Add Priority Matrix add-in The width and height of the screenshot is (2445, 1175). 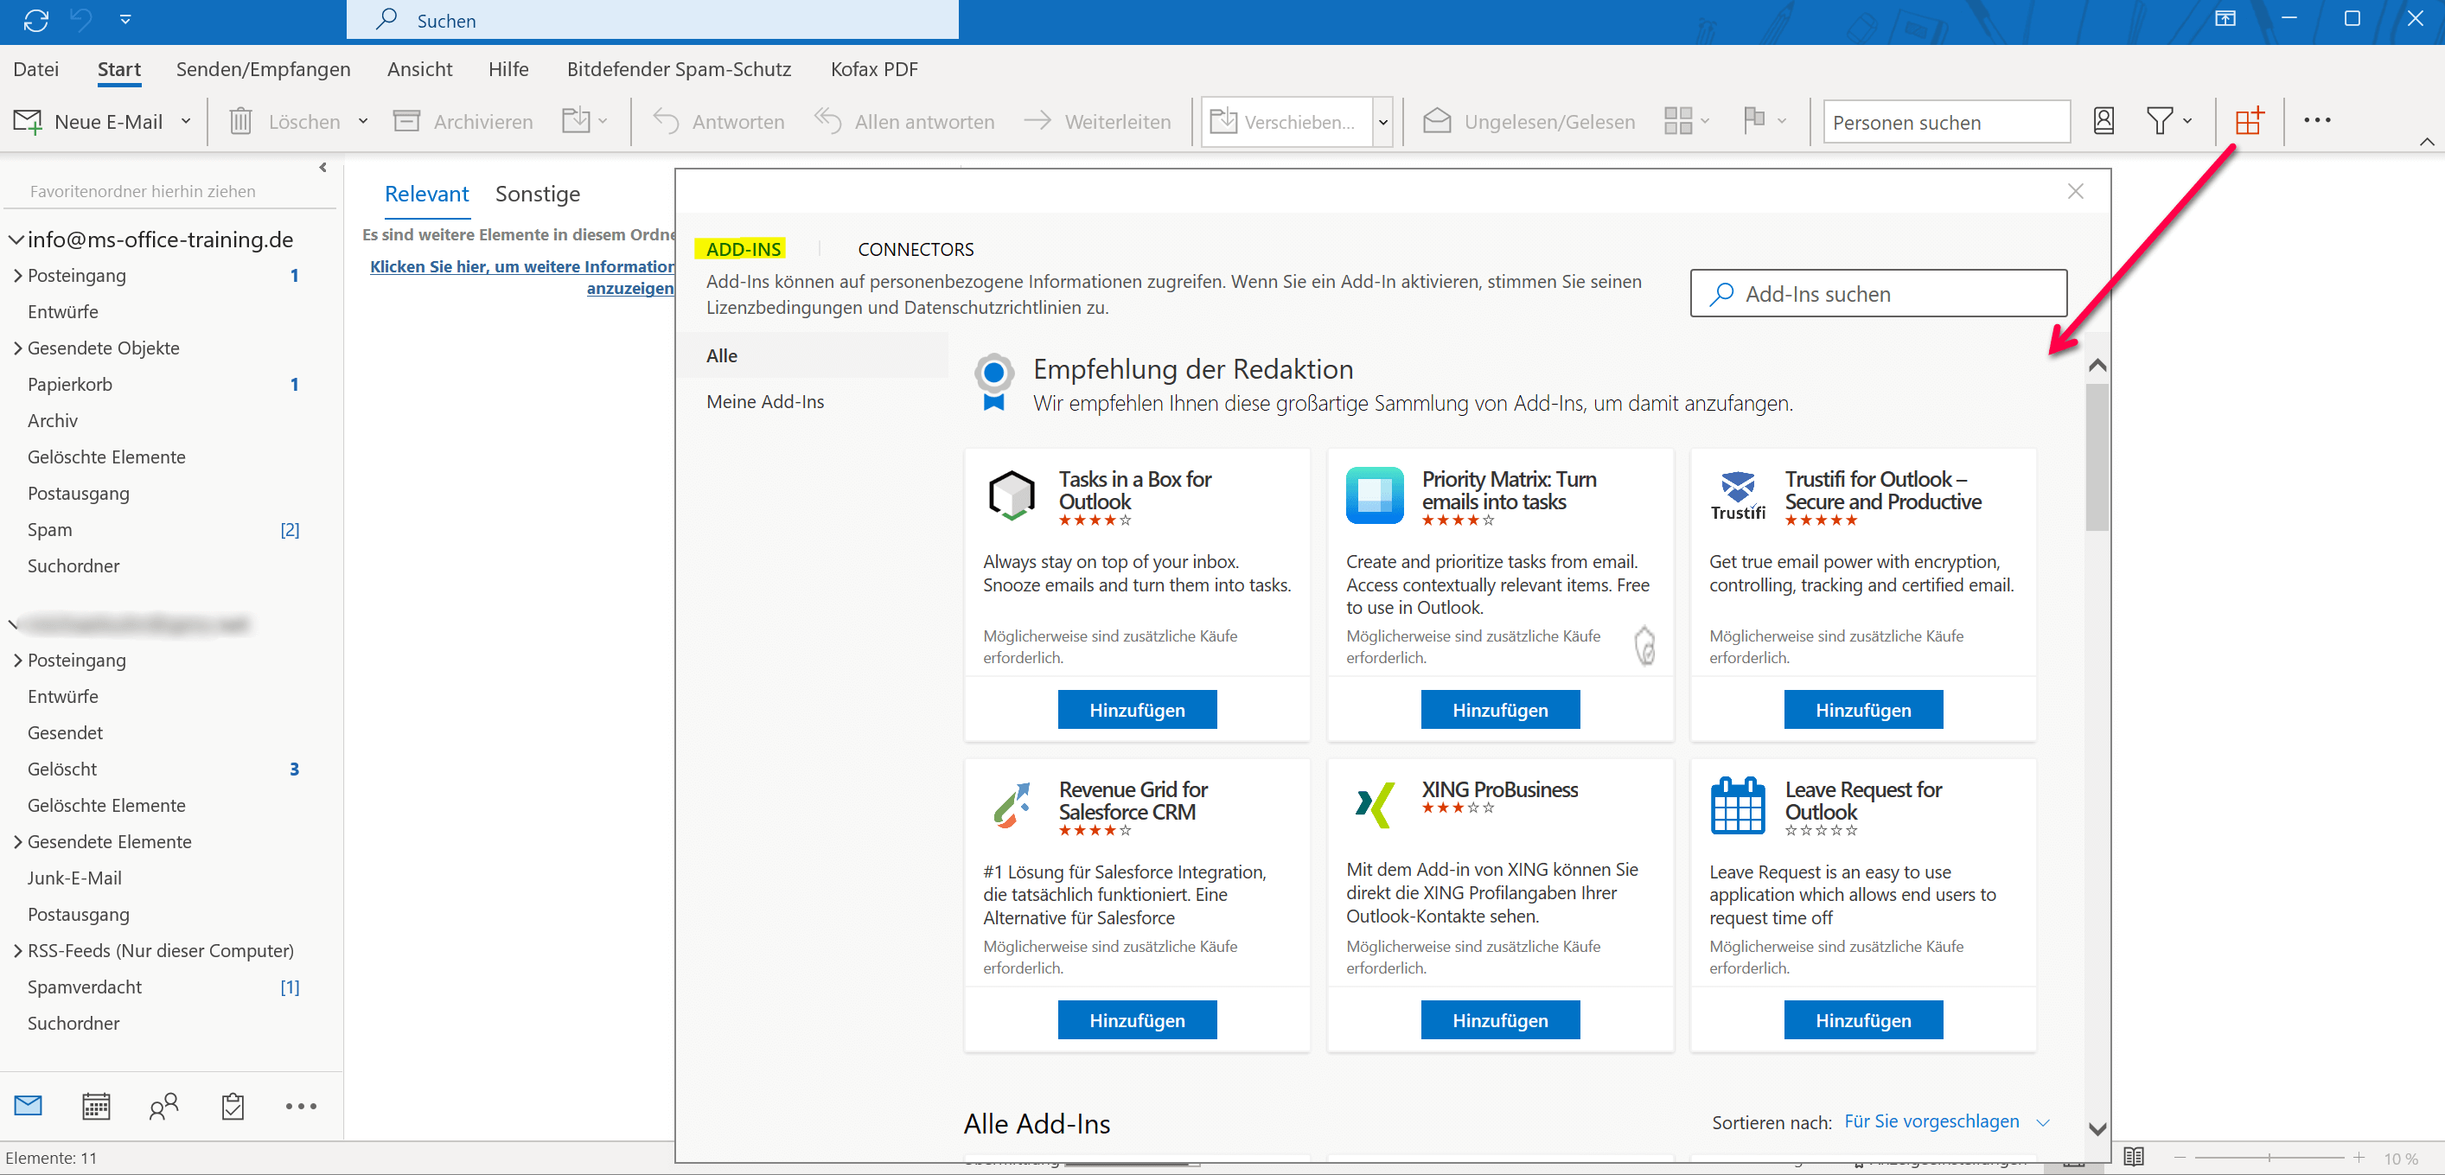click(x=1500, y=710)
